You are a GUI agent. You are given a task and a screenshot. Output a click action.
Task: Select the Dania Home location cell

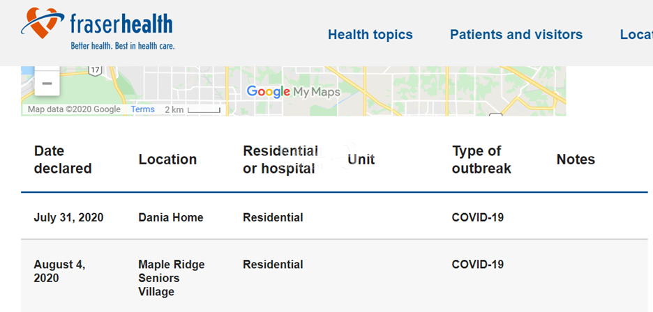[x=171, y=217]
